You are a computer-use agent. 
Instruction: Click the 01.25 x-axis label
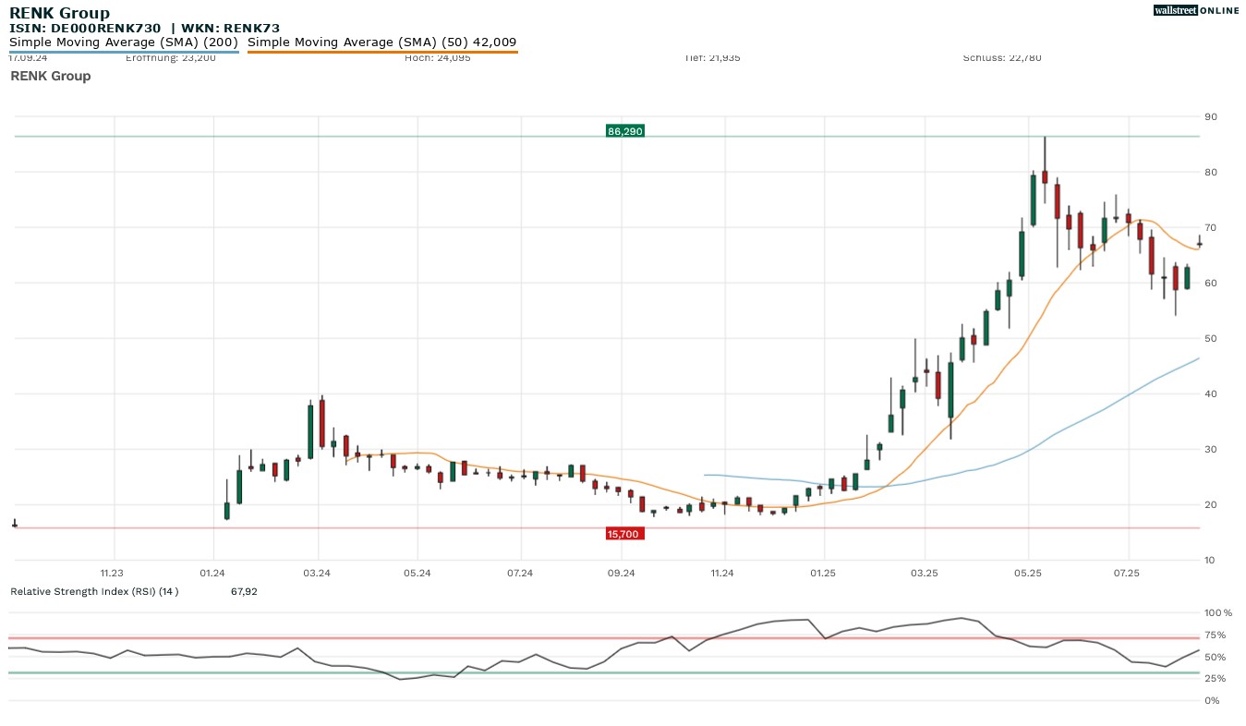[822, 574]
